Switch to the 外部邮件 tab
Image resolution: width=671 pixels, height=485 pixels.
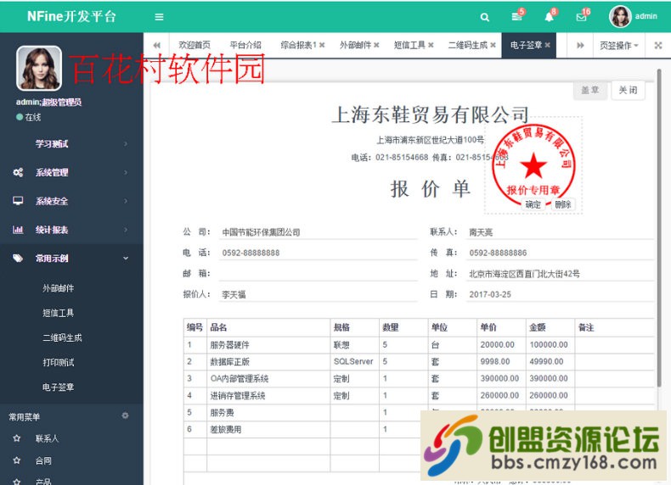point(355,45)
